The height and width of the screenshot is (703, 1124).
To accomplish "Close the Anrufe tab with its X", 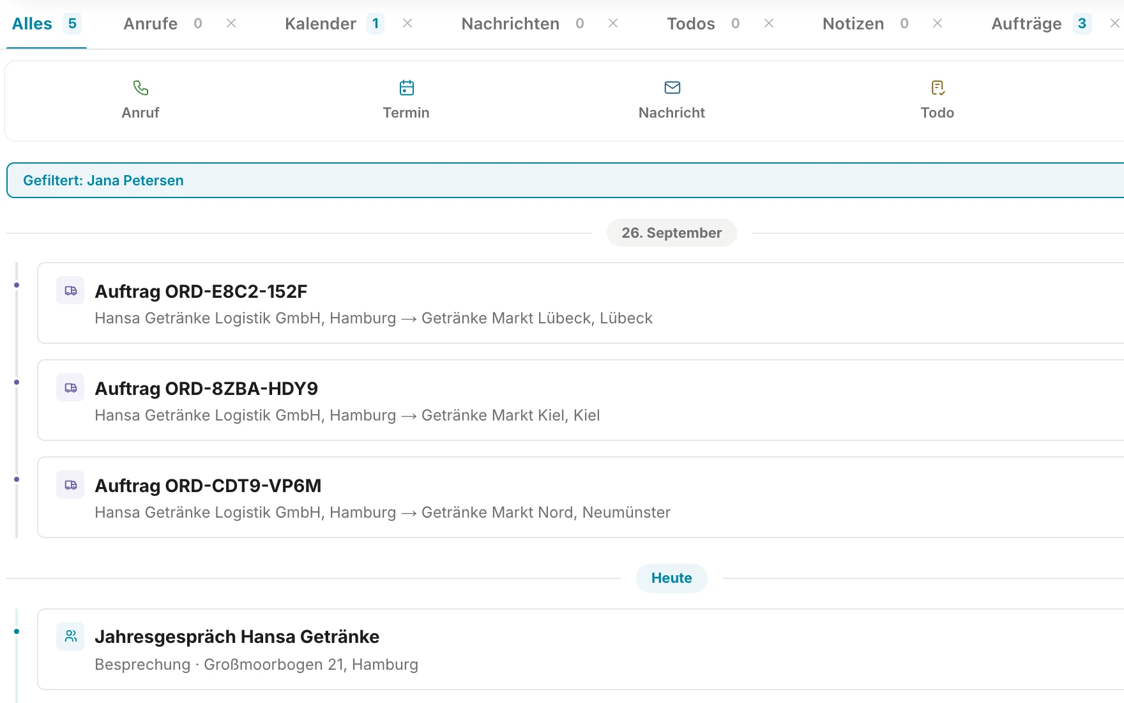I will pos(231,24).
